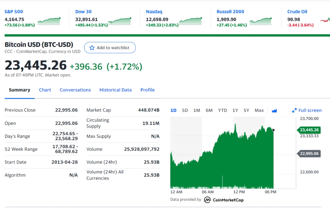Open the Crude Oil quote link
The image size is (330, 210).
297,12
